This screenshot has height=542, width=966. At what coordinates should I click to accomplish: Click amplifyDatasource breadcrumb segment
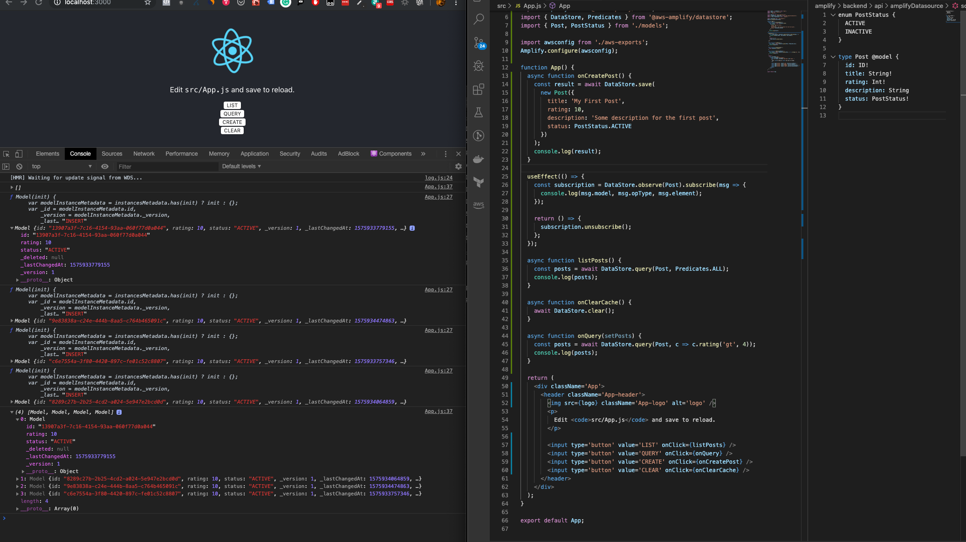click(x=917, y=6)
